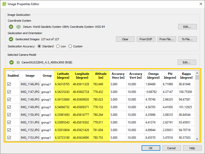Click the green check icon beside Datum

pos(11,27)
